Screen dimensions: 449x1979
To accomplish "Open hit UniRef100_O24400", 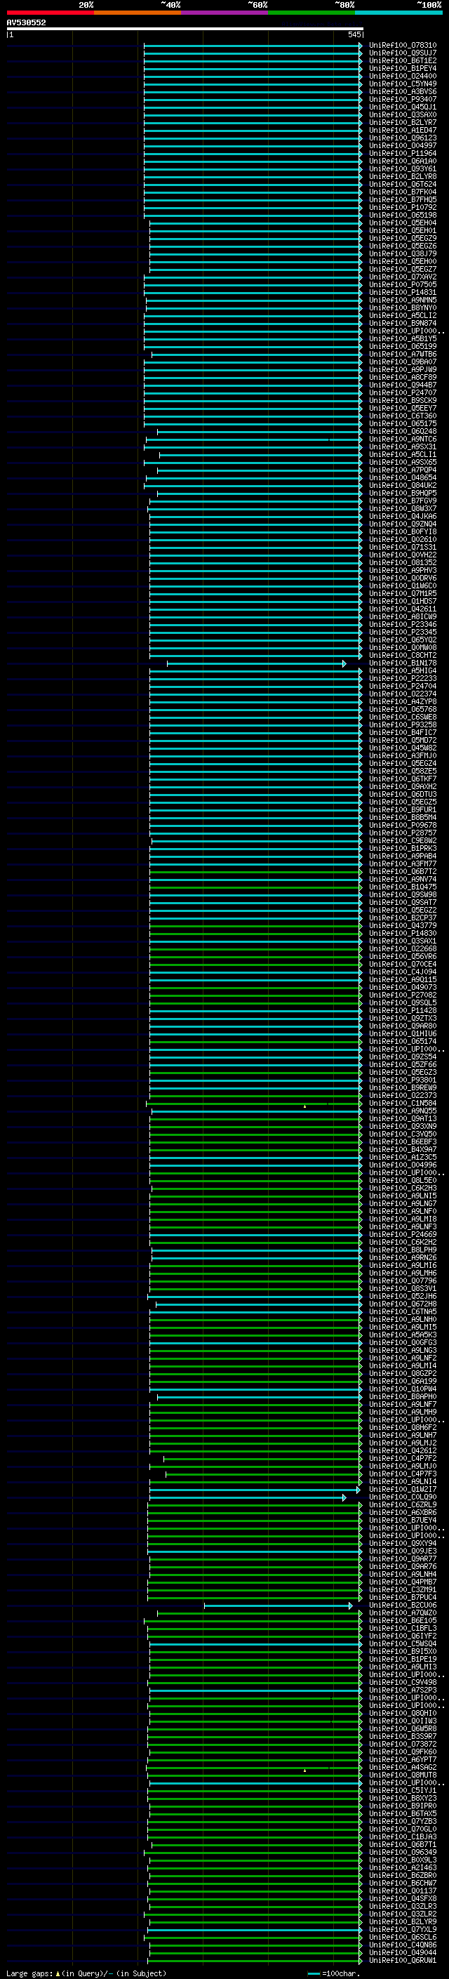I will coord(403,76).
